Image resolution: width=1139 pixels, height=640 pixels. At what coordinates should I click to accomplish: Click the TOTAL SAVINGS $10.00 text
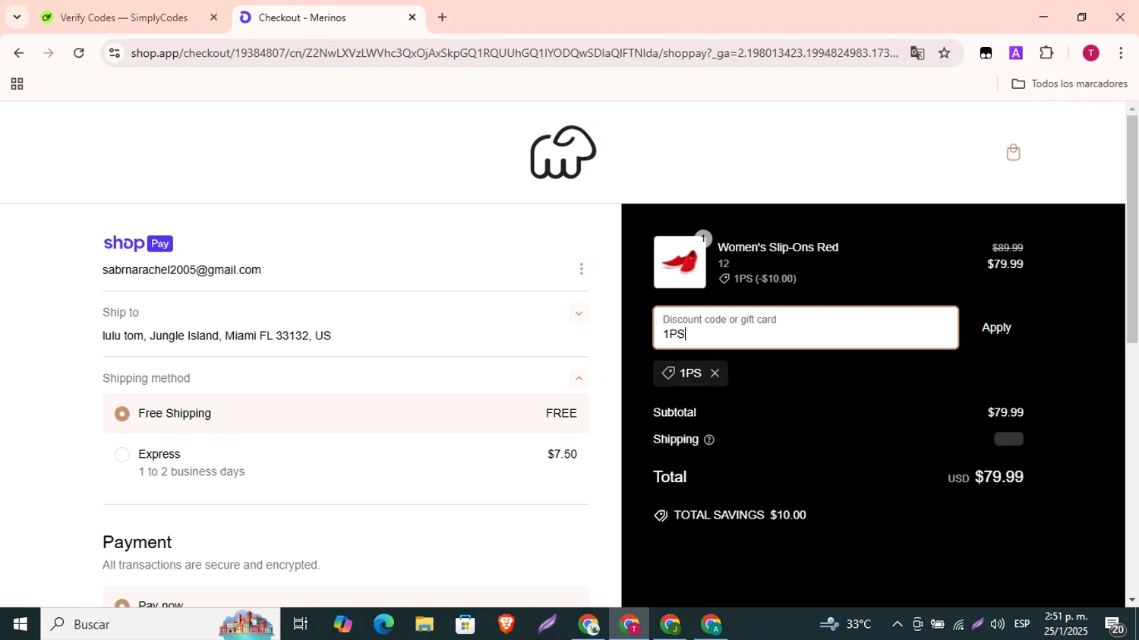(730, 515)
